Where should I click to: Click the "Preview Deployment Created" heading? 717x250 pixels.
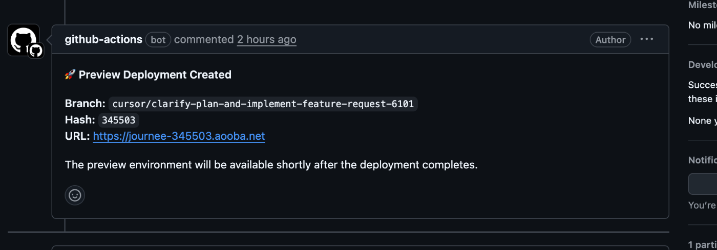tap(155, 75)
